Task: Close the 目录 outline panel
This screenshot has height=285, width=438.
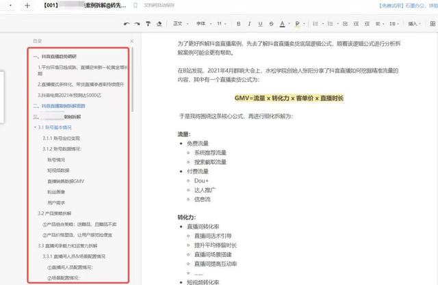Action: click(132, 41)
